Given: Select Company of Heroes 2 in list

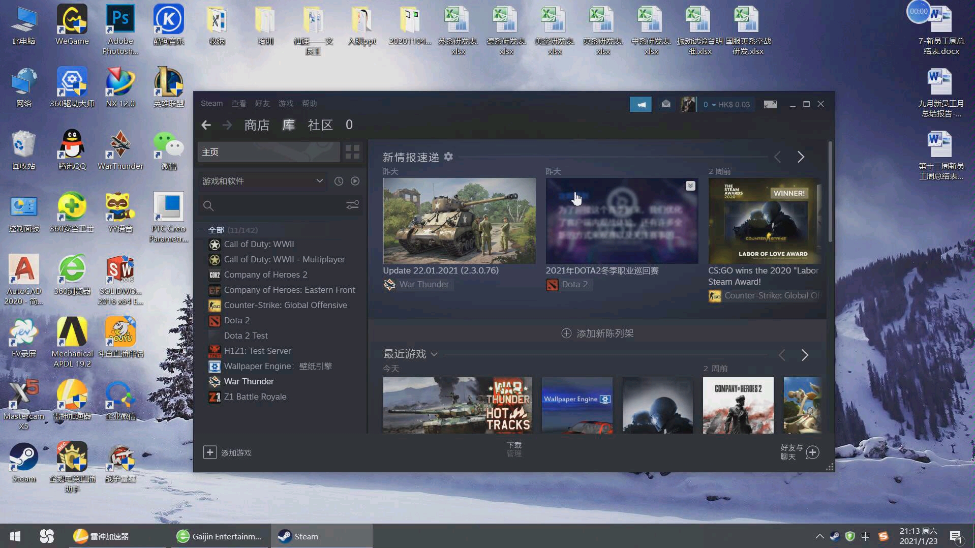Looking at the screenshot, I should coord(265,275).
